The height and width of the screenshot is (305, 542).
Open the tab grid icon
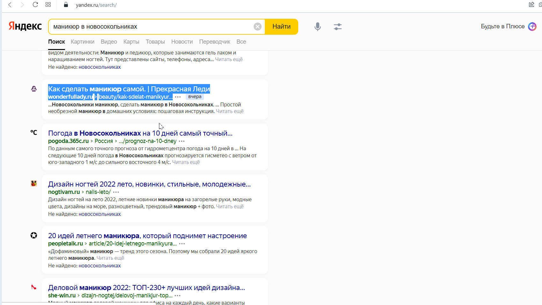[48, 5]
